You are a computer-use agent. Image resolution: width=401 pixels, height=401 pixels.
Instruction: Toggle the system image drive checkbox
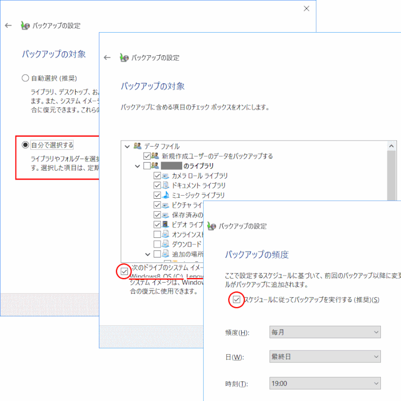124,271
